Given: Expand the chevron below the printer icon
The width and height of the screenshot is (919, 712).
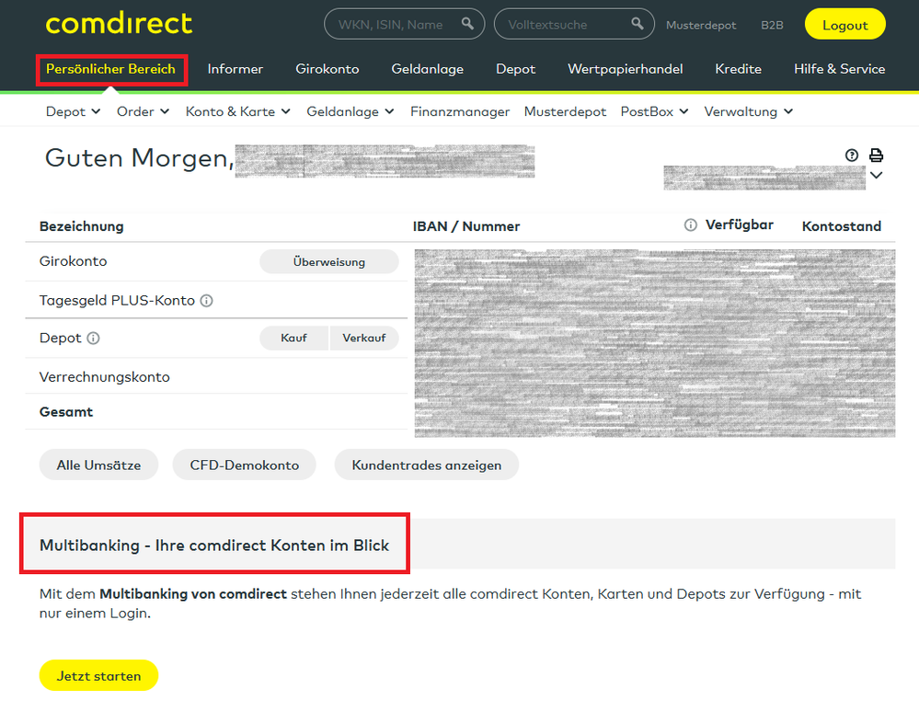Looking at the screenshot, I should 876,176.
